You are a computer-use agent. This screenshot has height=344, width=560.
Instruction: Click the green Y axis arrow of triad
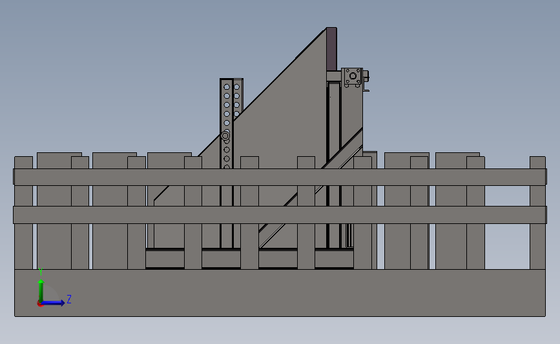pyautogui.click(x=41, y=290)
